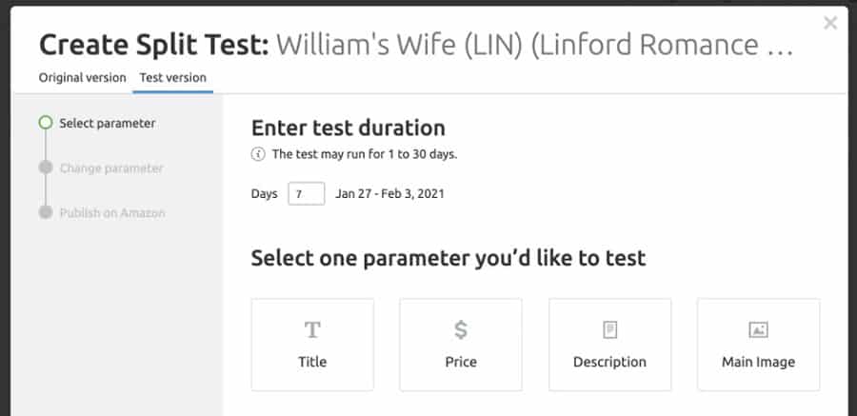Choose the Description parameter label

pyautogui.click(x=610, y=362)
